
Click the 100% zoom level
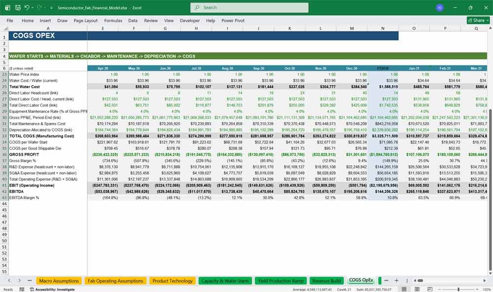(x=487, y=289)
